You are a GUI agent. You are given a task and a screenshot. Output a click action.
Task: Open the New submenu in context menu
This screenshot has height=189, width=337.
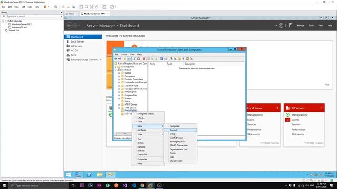[148, 126]
